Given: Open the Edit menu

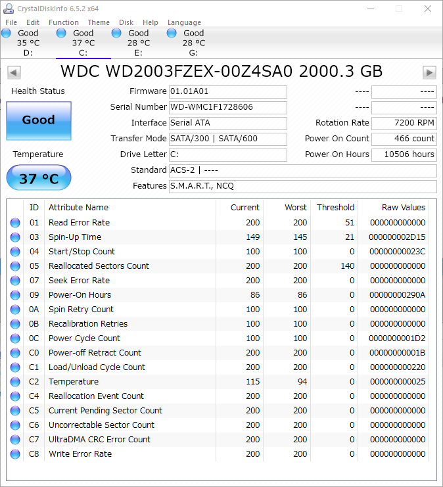Looking at the screenshot, I should [x=33, y=22].
